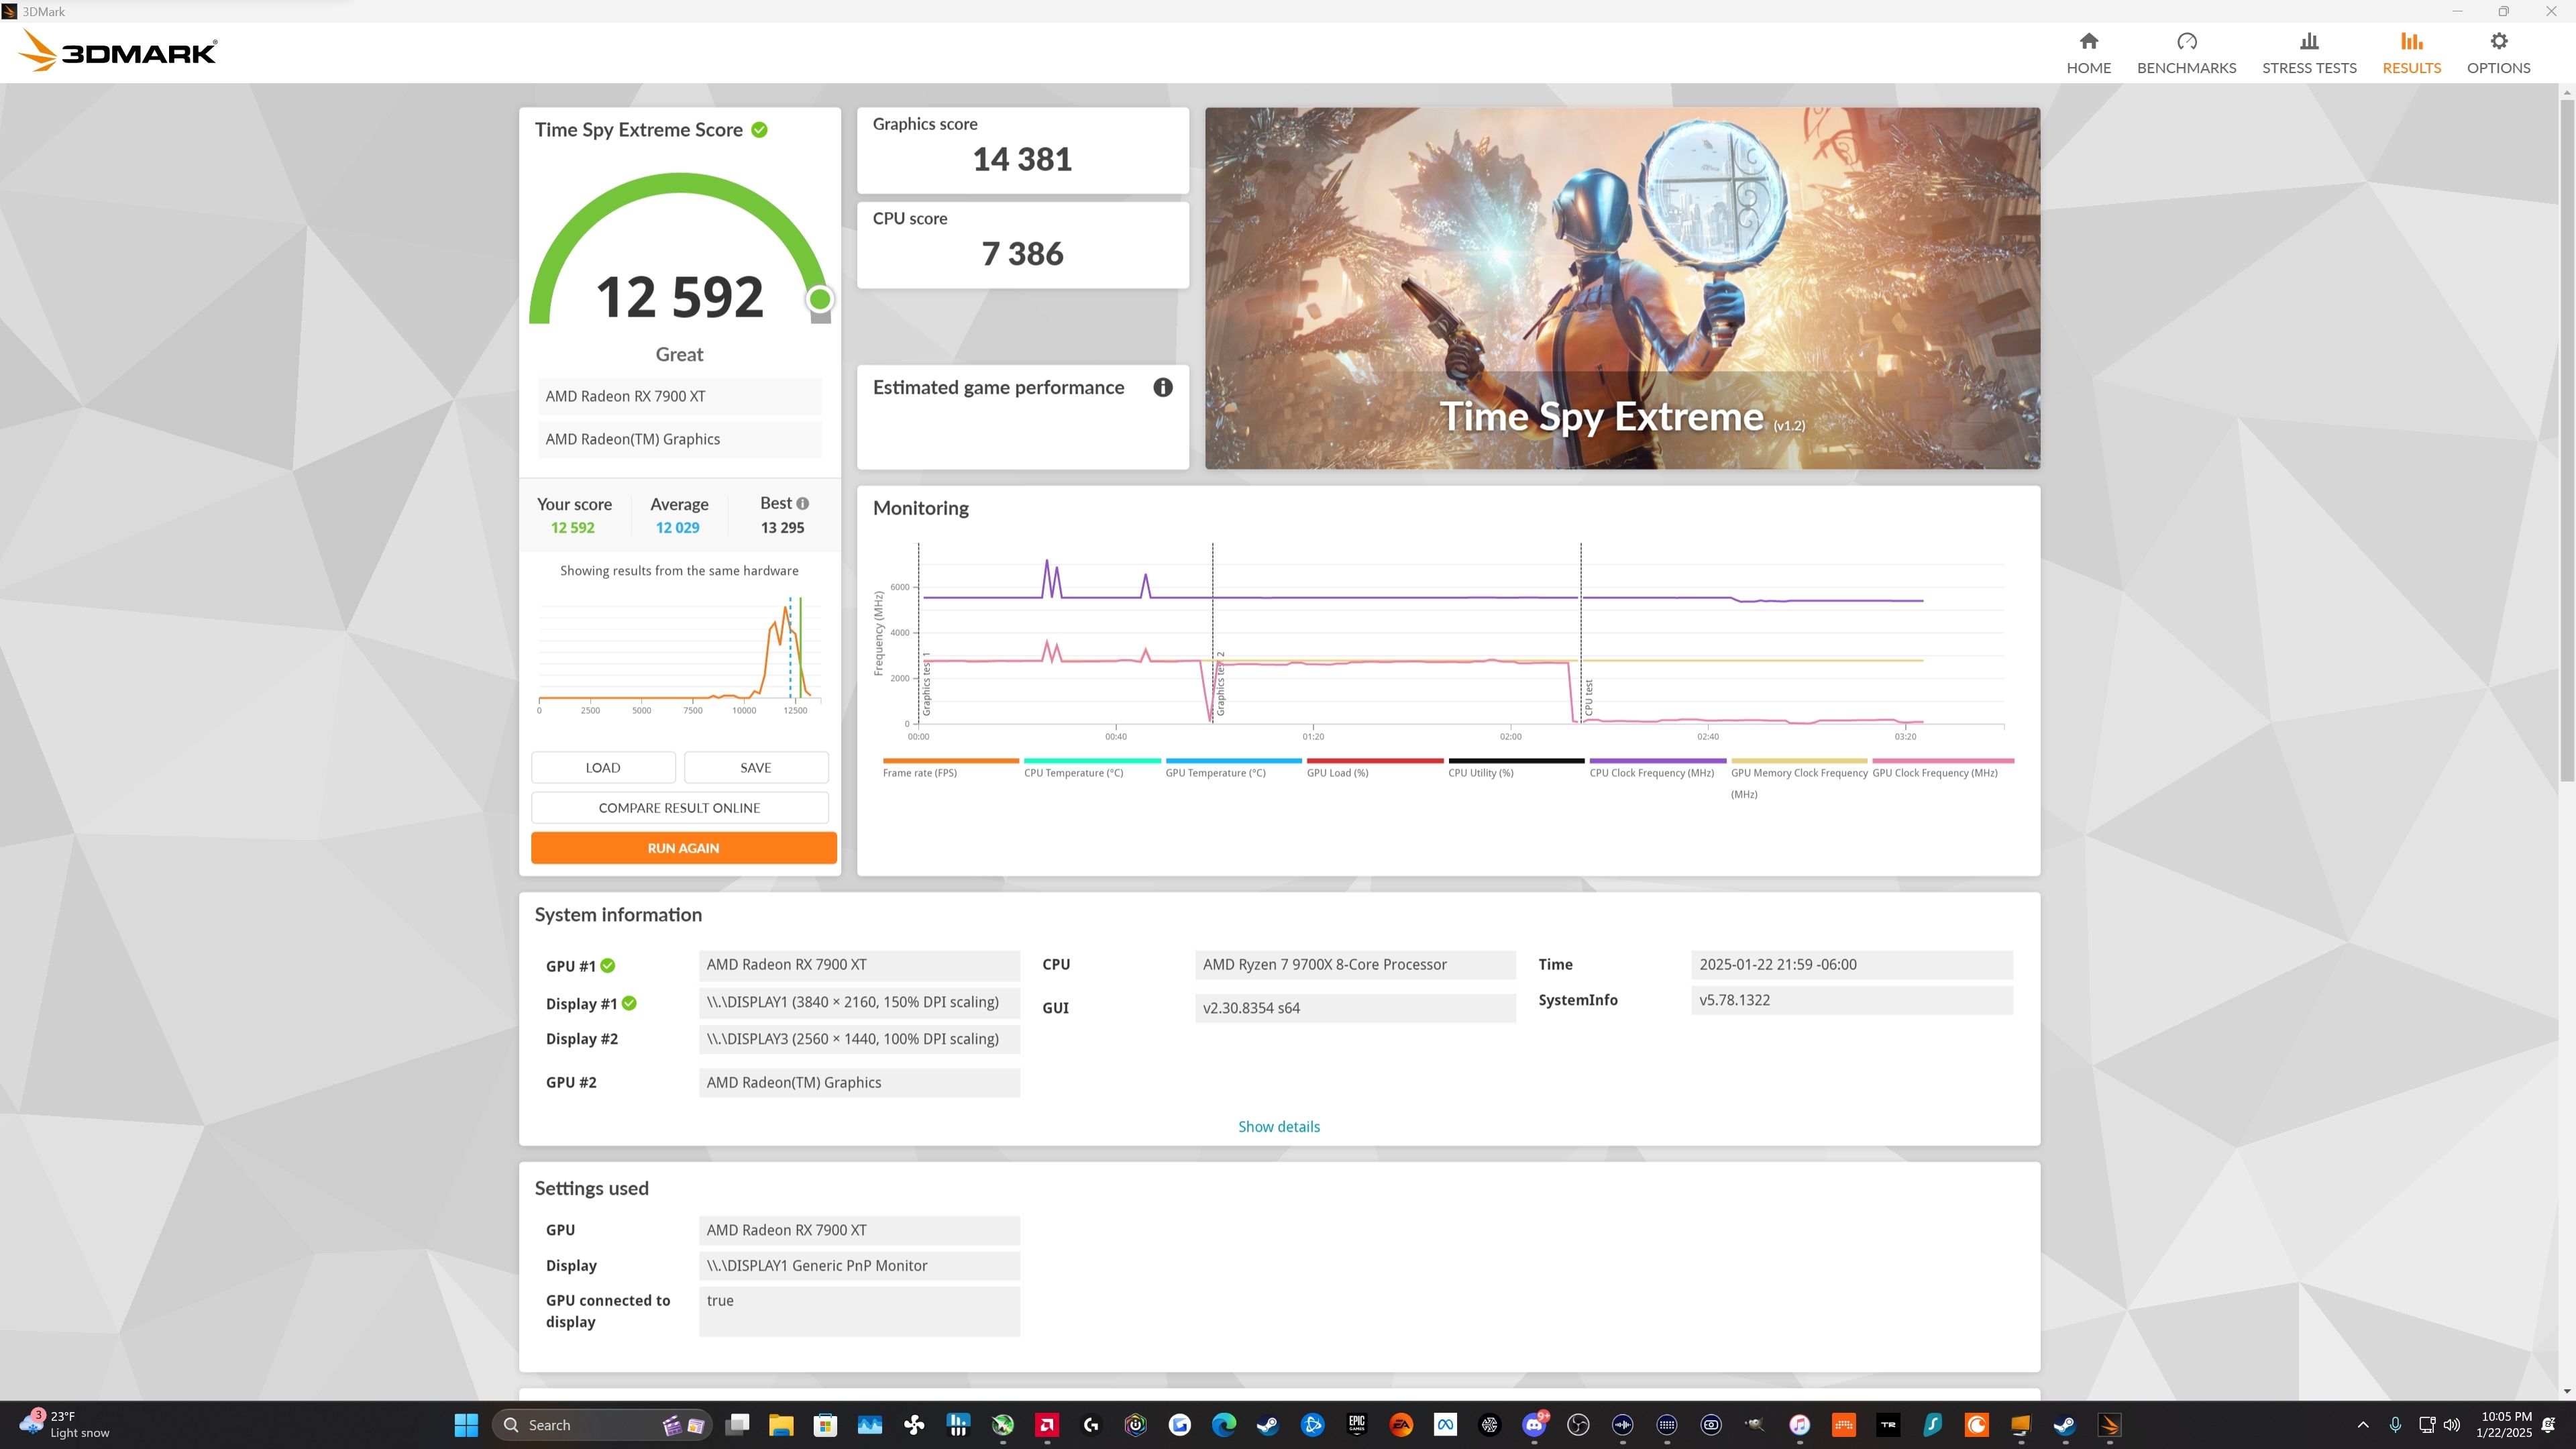Viewport: 2576px width, 1449px height.
Task: Switch to the Results tab
Action: pyautogui.click(x=2411, y=53)
